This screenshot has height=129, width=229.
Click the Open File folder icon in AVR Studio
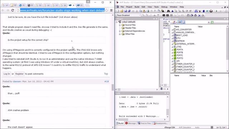pyautogui.click(x=122, y=11)
